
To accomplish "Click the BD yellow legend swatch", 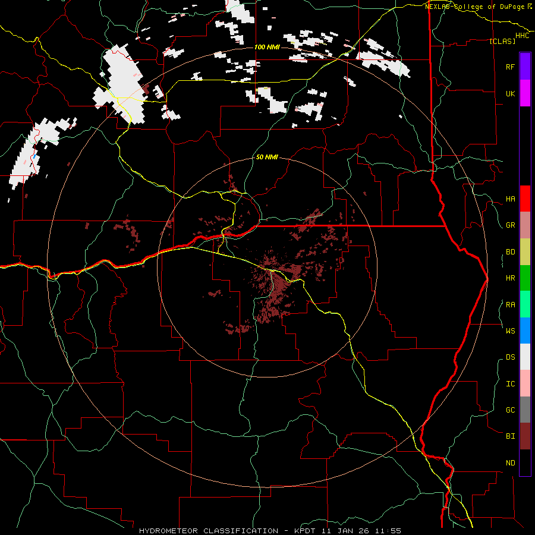I will point(525,252).
